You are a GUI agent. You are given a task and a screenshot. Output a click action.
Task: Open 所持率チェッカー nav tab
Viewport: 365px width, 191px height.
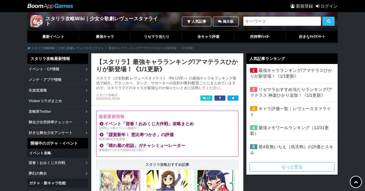[x=260, y=37]
